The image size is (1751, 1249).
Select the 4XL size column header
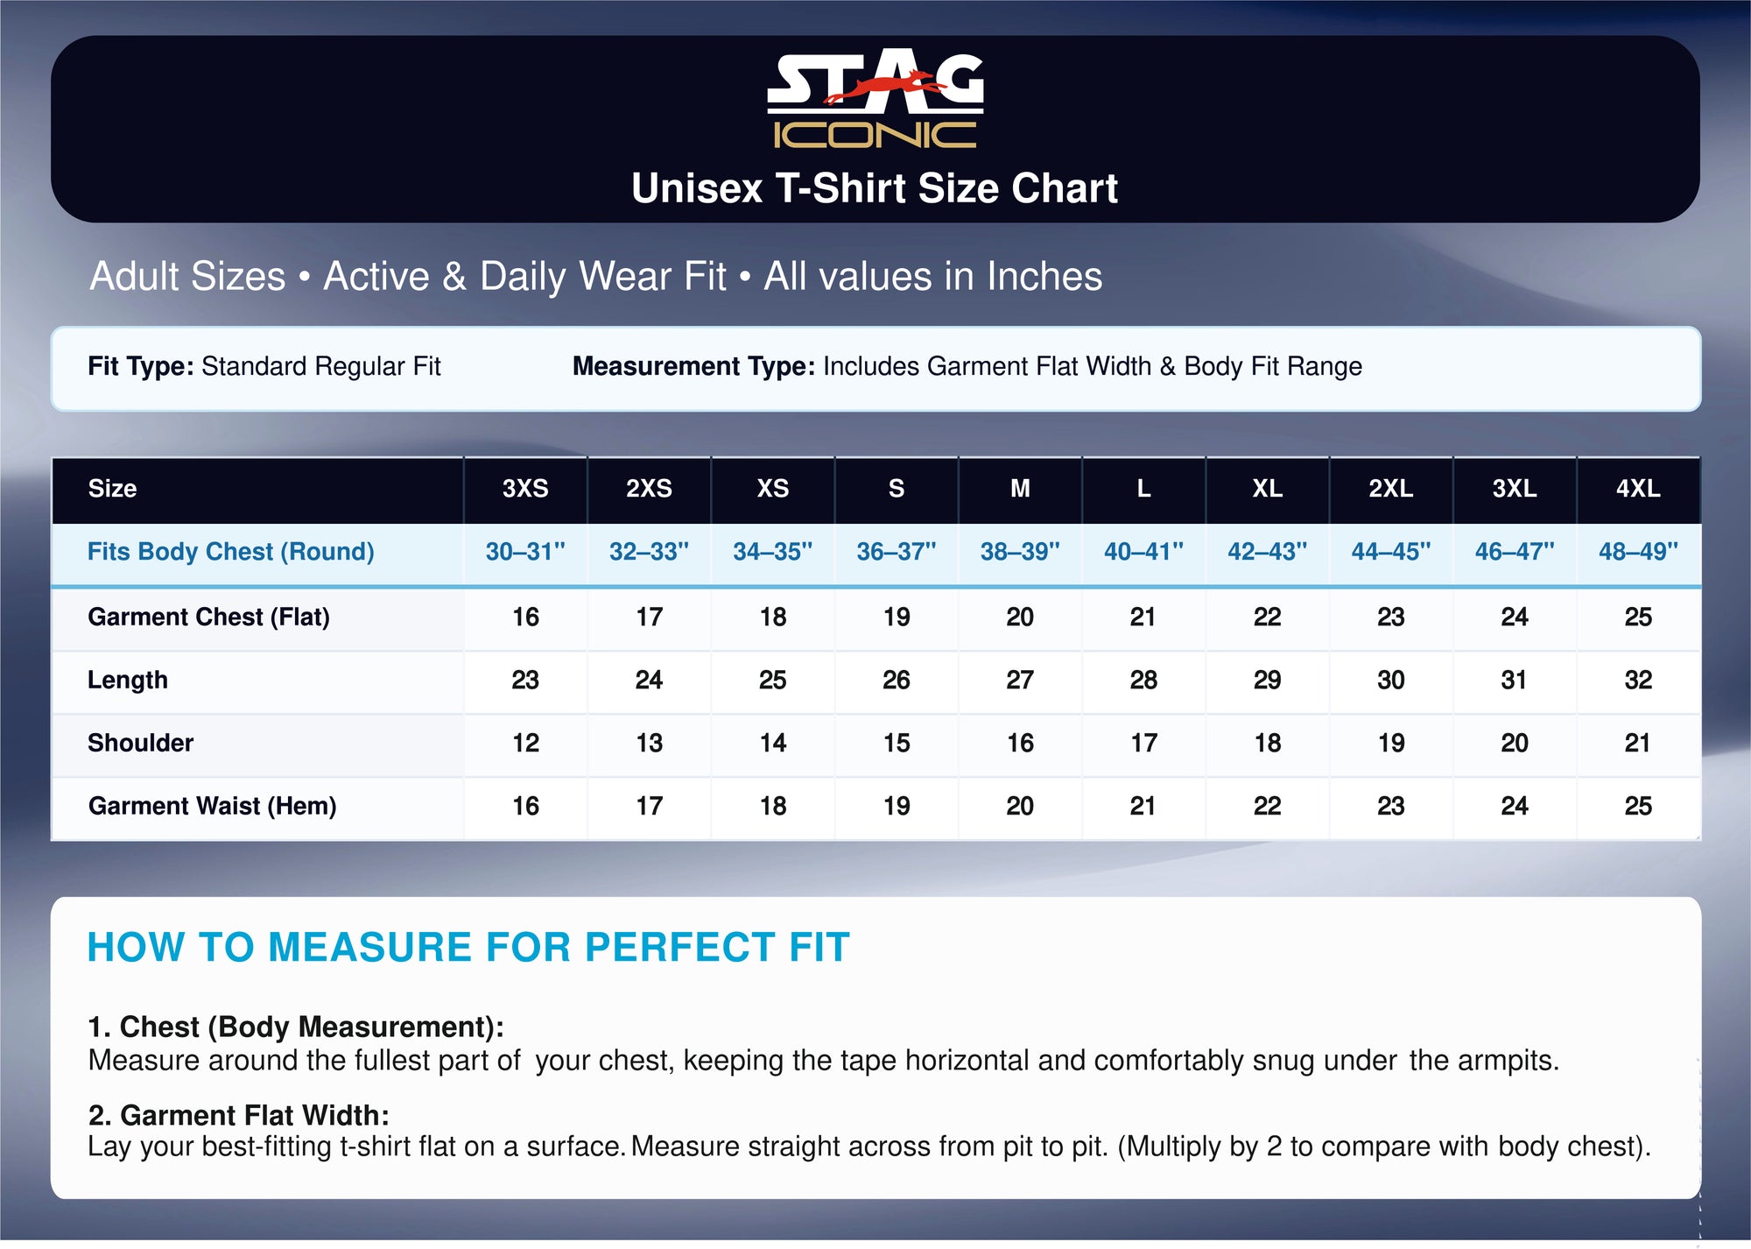[1638, 489]
